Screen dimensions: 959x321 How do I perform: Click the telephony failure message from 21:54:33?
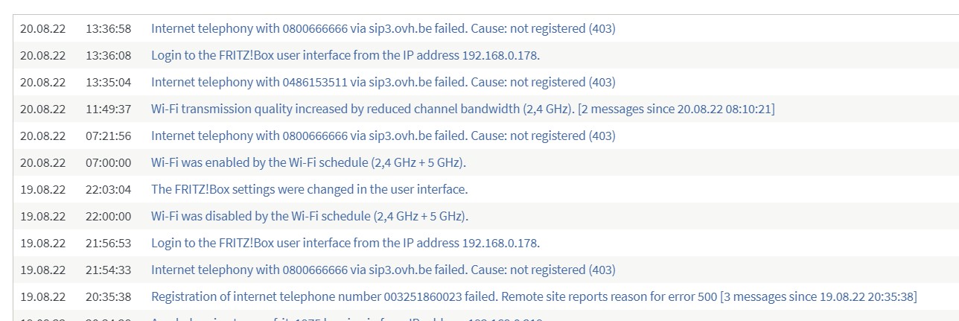(x=383, y=270)
